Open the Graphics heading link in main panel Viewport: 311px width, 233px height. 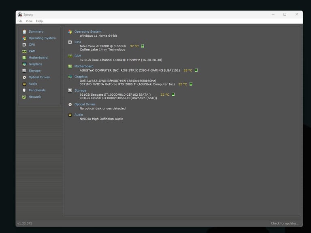[81, 77]
